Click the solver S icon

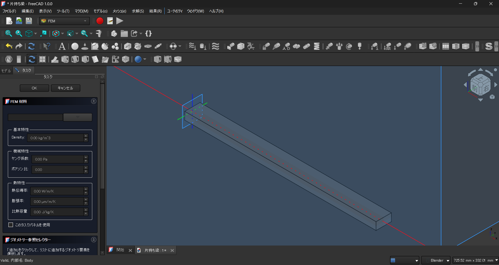click(x=489, y=46)
